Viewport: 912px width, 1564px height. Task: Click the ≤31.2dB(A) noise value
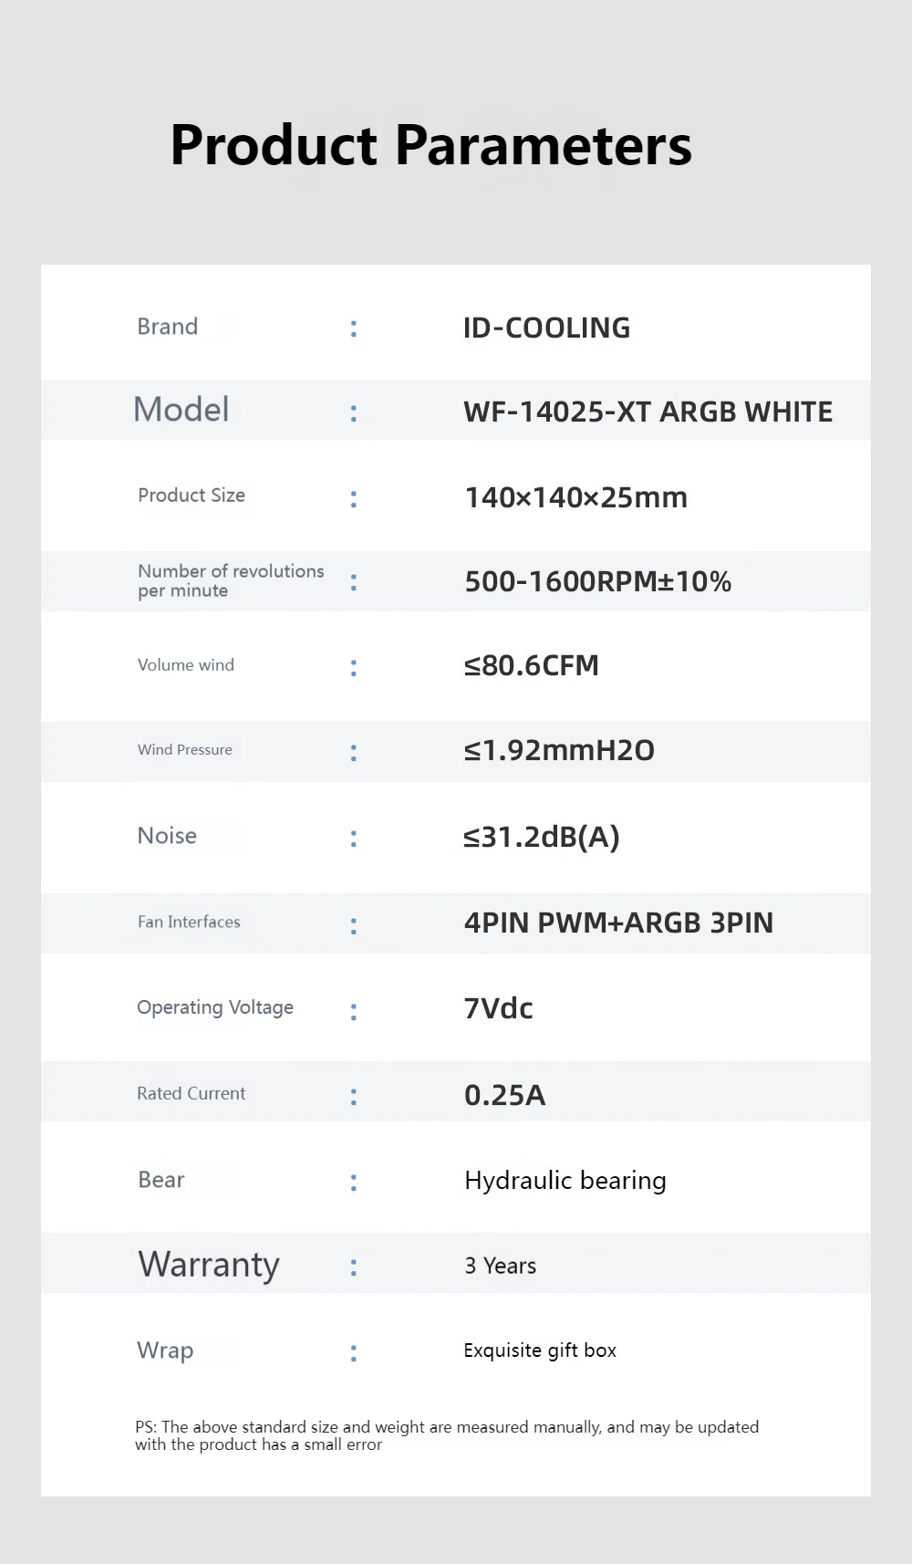[x=541, y=836]
